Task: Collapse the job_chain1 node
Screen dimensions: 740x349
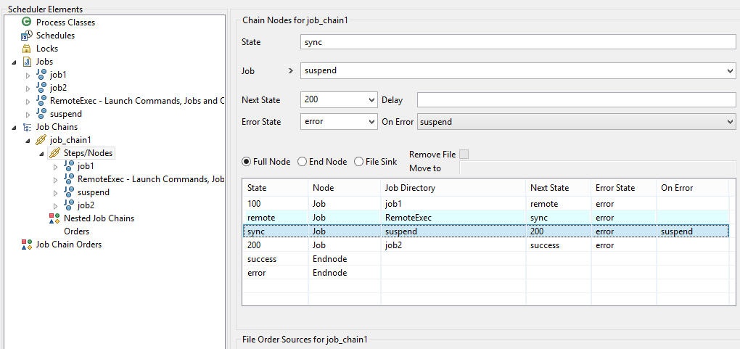Action: click(28, 141)
